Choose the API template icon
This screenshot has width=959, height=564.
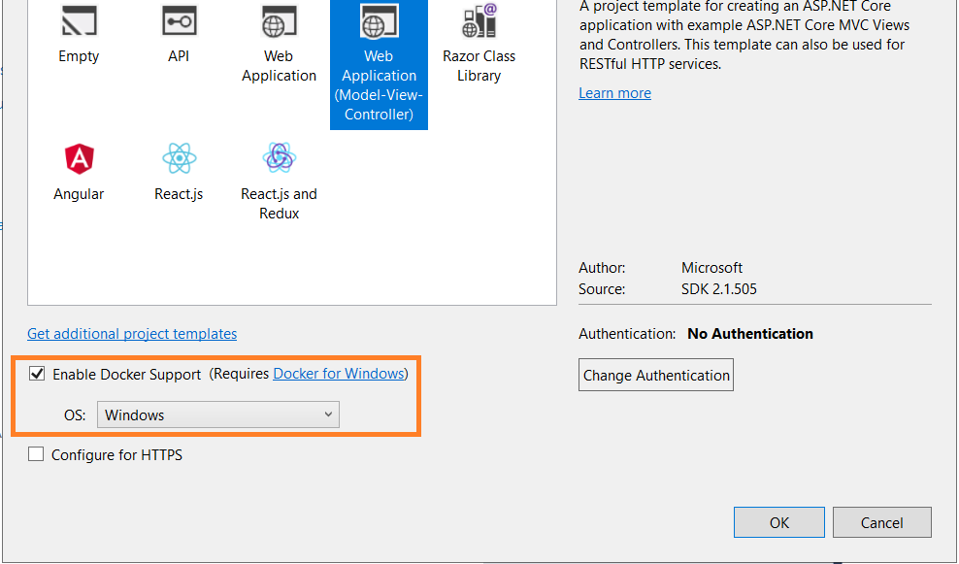coord(179,20)
